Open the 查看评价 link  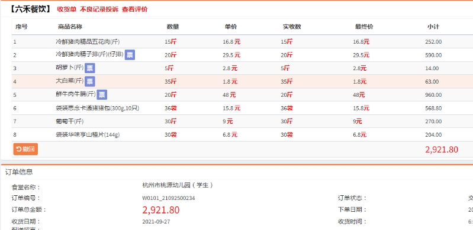coord(134,9)
